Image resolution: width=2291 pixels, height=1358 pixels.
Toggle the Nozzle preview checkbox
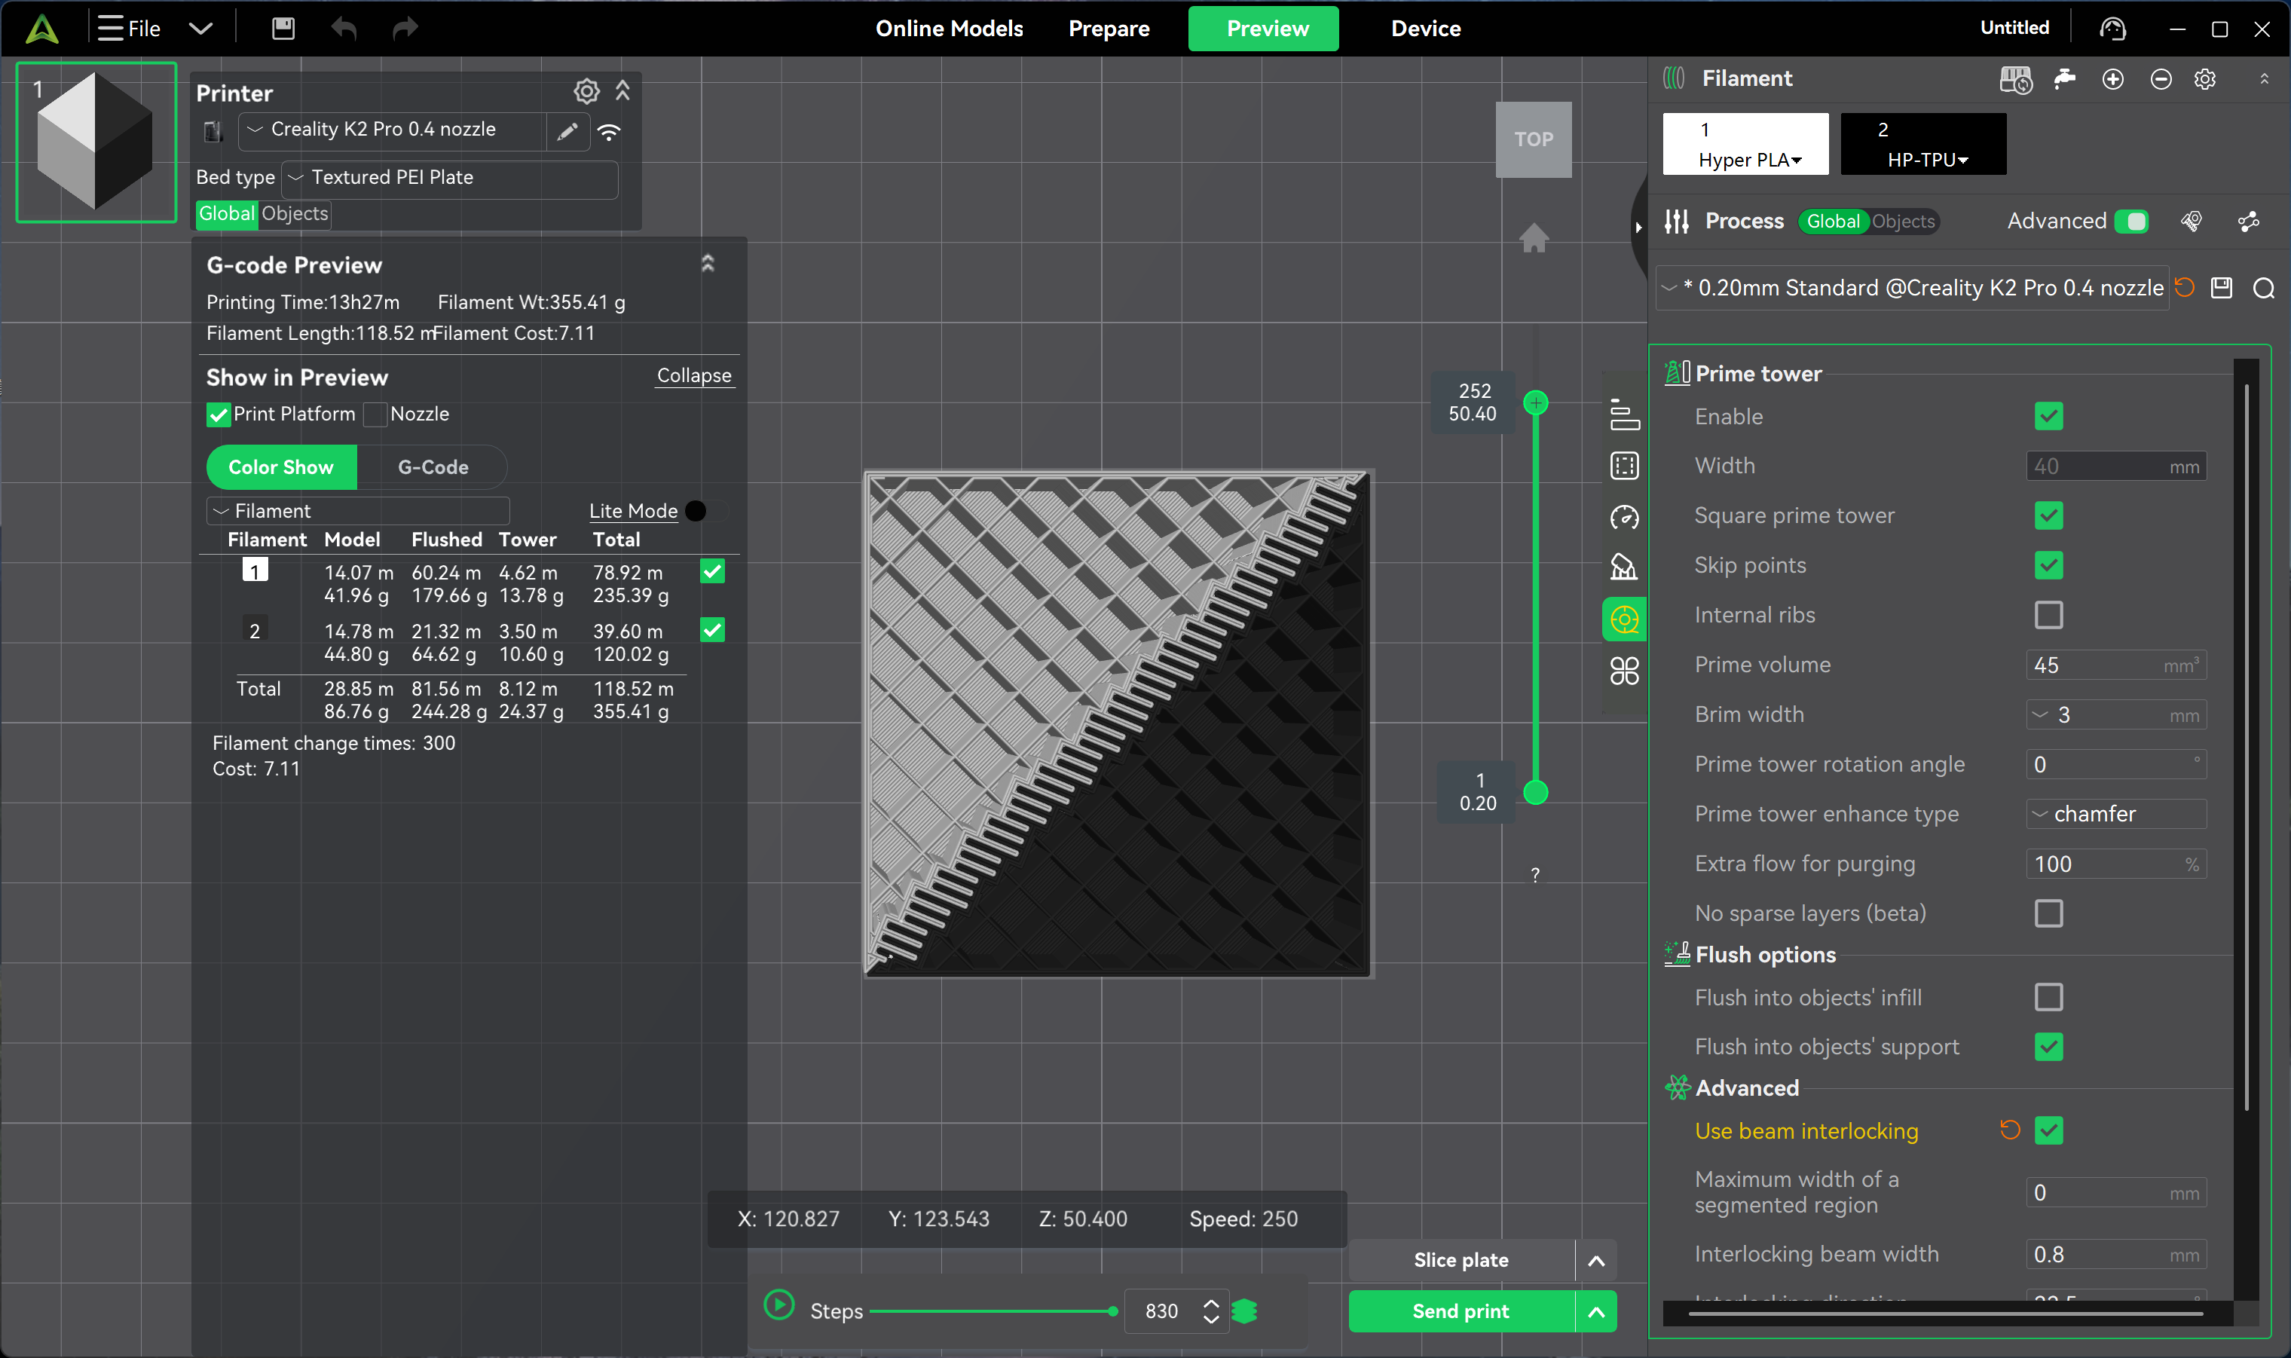pyautogui.click(x=375, y=414)
